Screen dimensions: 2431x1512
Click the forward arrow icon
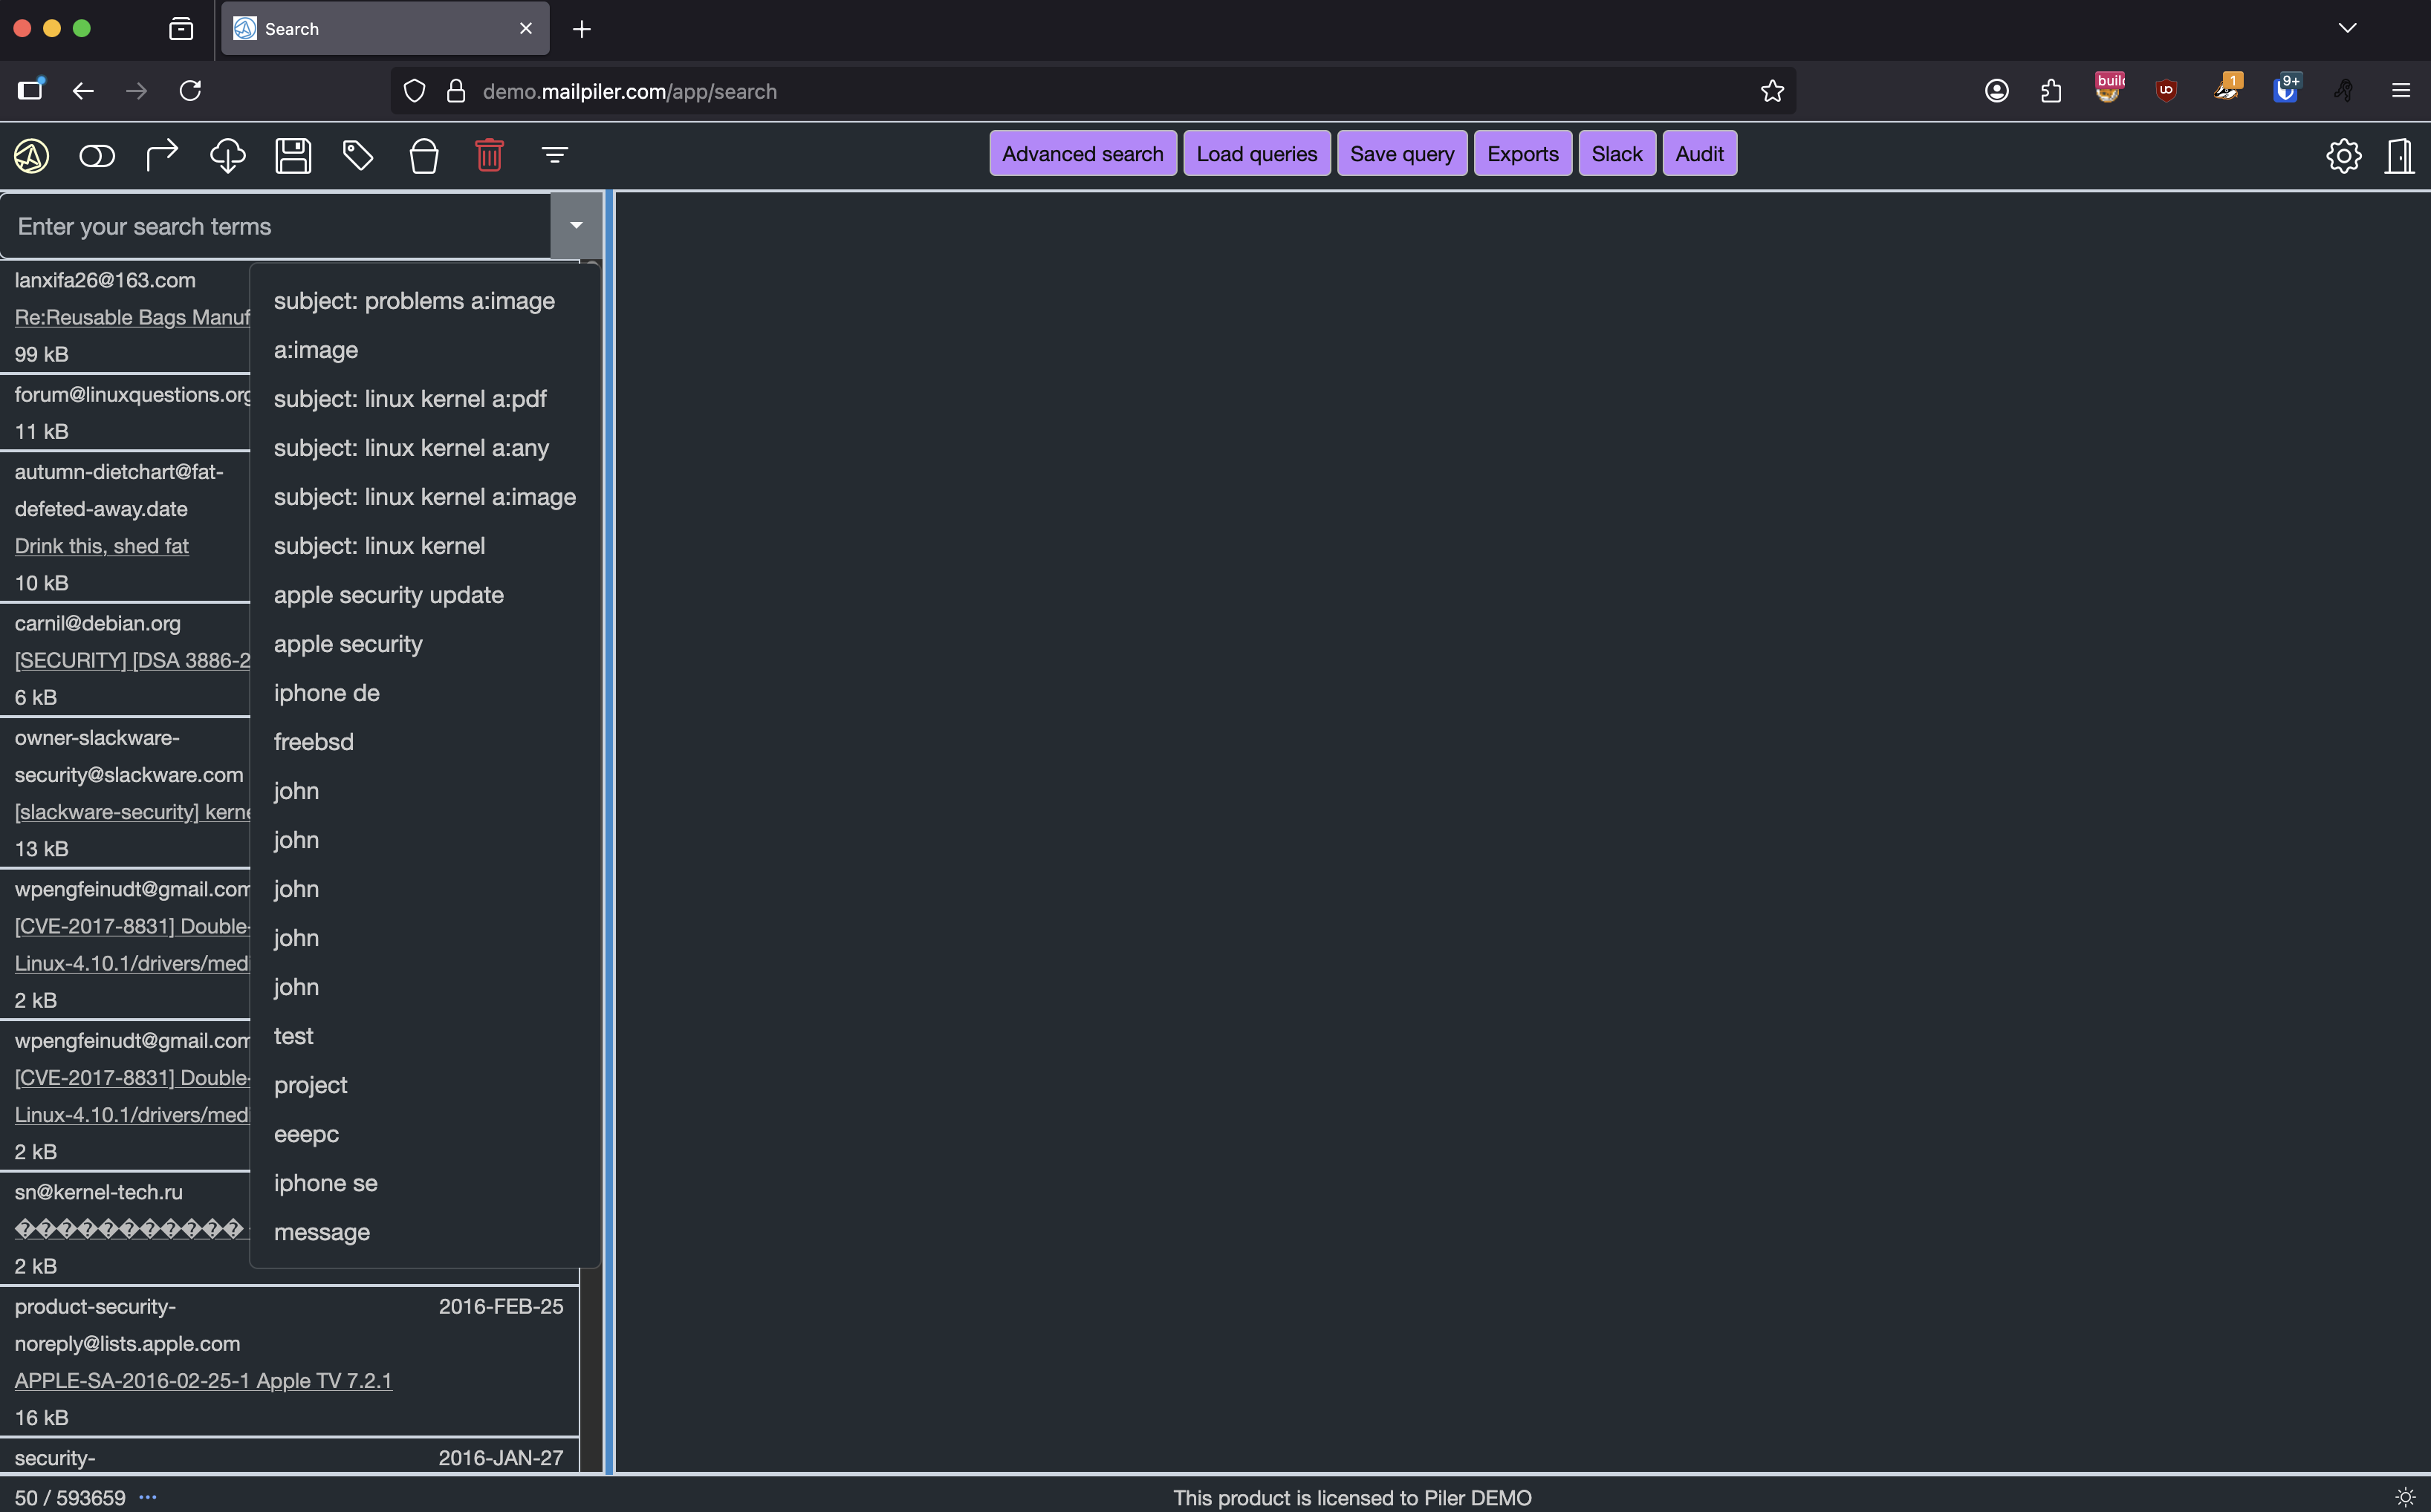pyautogui.click(x=162, y=156)
